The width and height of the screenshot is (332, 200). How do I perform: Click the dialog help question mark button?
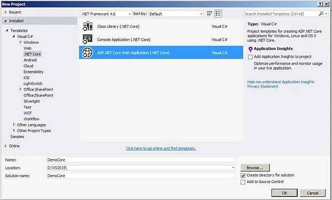click(321, 4)
